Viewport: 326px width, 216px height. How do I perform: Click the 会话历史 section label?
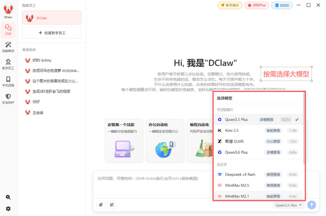(29, 50)
